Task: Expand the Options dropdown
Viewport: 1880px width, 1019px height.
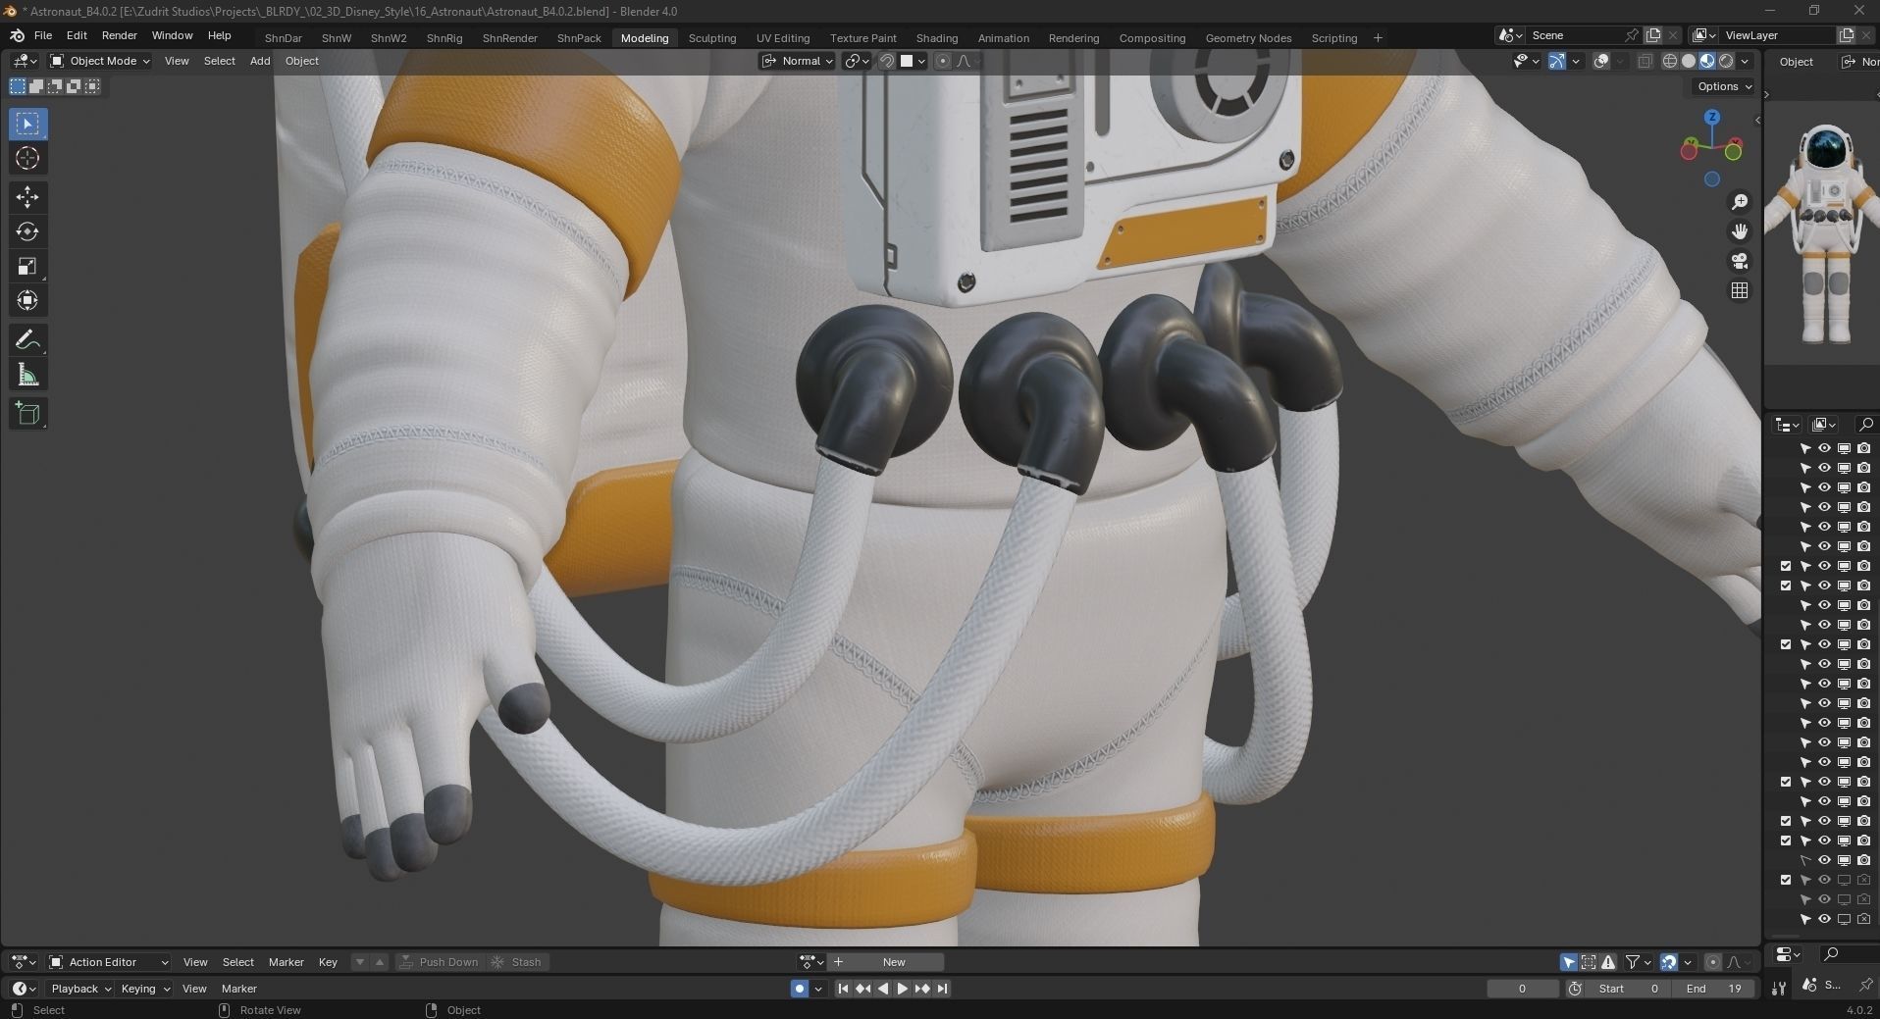Action: [1724, 86]
